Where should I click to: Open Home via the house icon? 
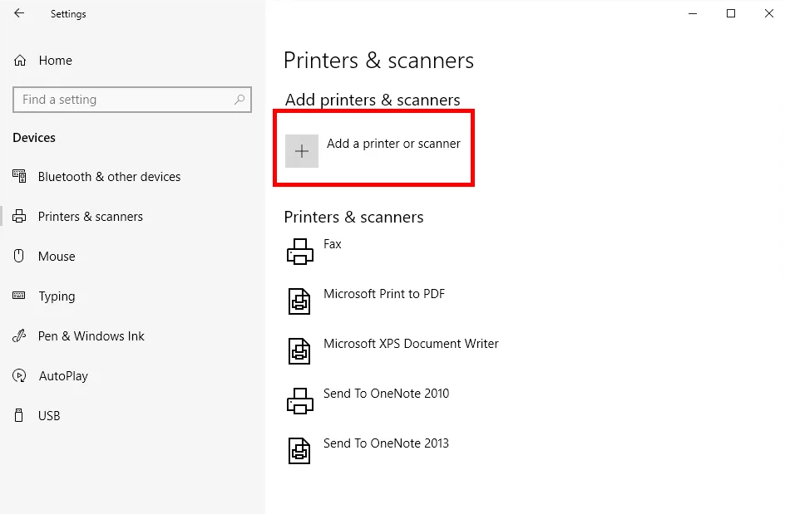pos(20,61)
